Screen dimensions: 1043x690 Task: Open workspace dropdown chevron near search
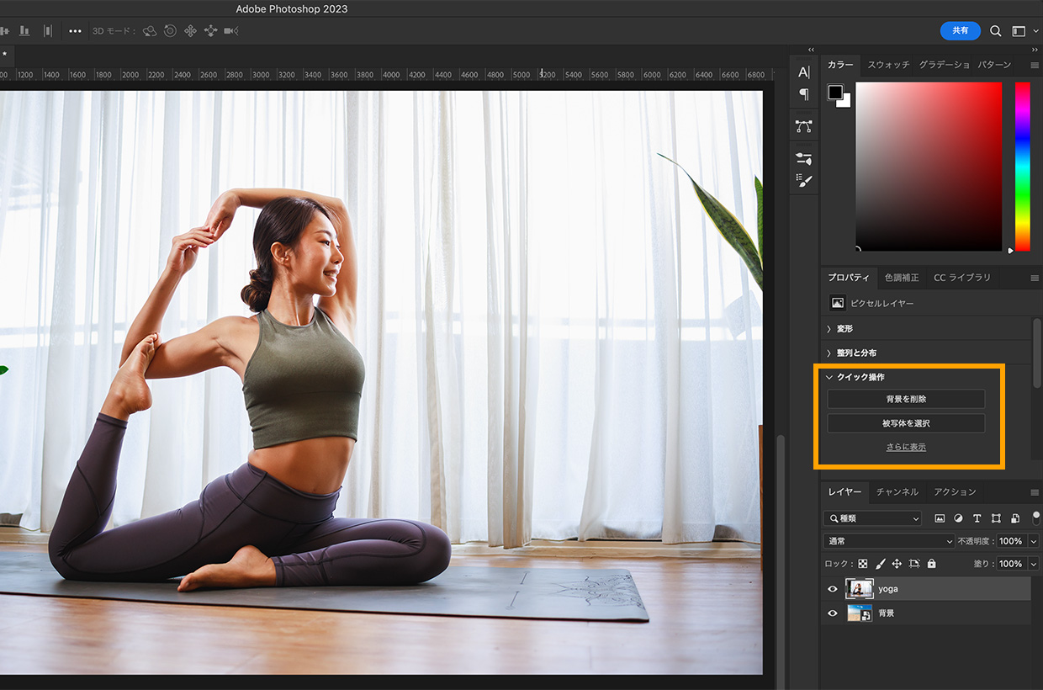[x=1034, y=31]
